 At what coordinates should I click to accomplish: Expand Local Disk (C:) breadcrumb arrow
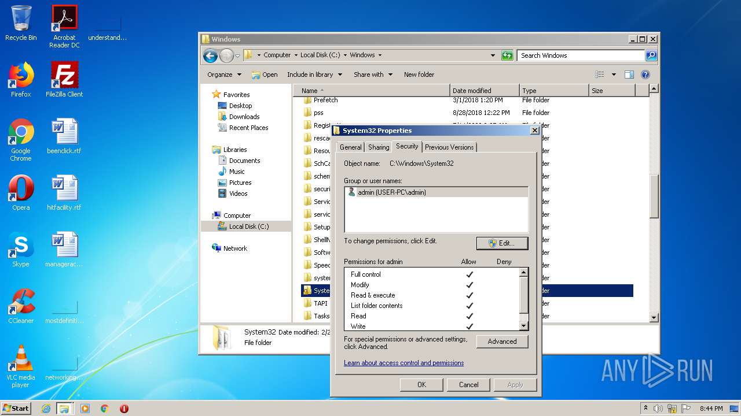point(345,55)
